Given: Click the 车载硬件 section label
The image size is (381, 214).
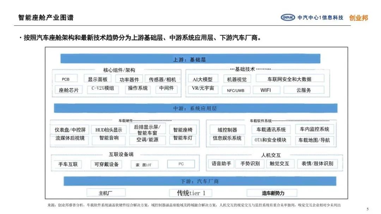Looking at the screenshot, I should coord(126,121).
